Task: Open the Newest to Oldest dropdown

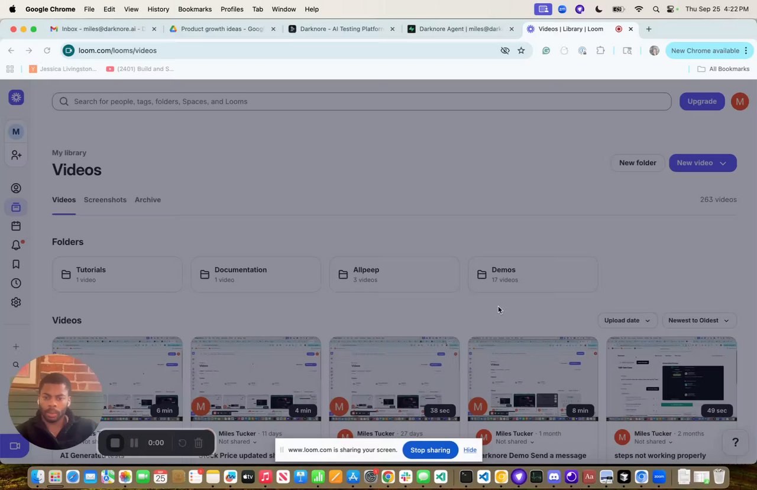Action: 699,321
